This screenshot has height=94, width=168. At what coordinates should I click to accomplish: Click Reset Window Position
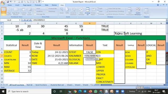[x=115, y=14]
